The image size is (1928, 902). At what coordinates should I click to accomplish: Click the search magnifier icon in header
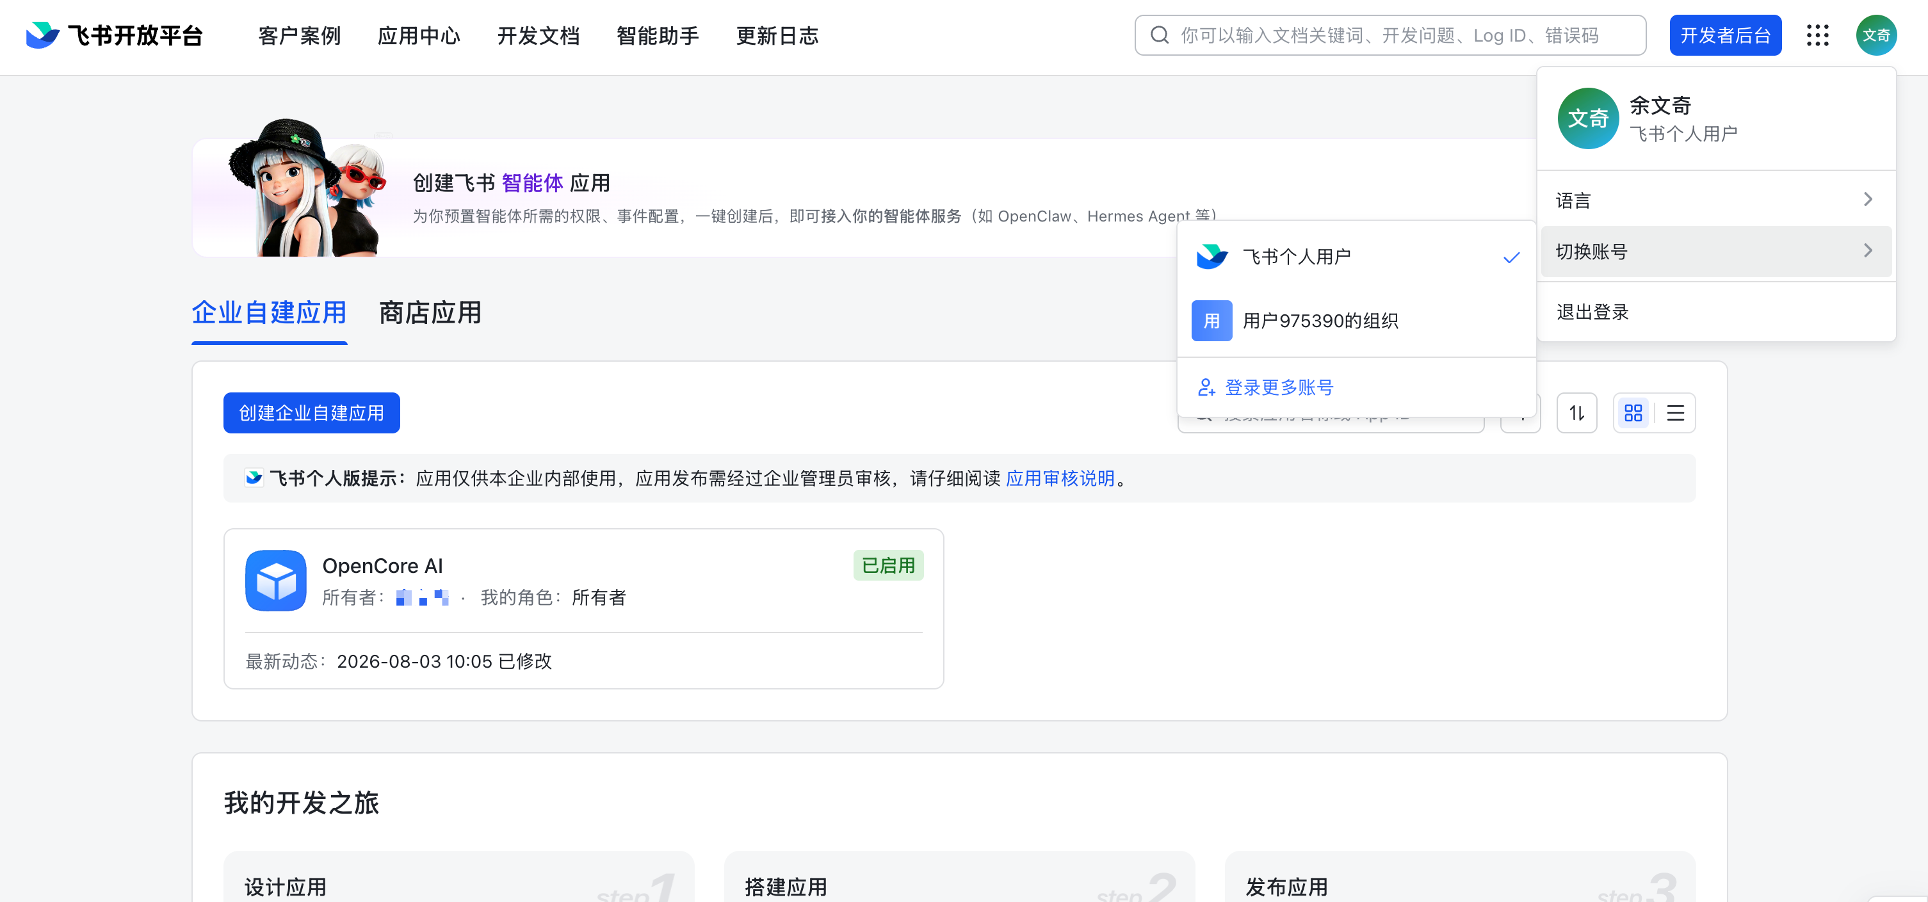pyautogui.click(x=1160, y=35)
